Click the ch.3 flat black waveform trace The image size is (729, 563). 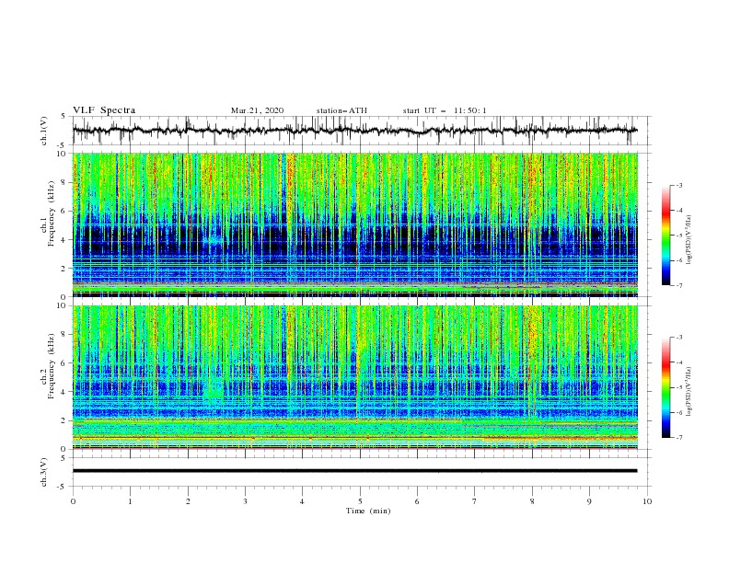(355, 471)
